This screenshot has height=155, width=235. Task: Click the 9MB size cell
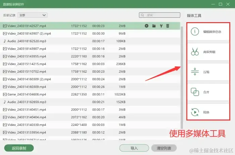[x=122, y=33]
